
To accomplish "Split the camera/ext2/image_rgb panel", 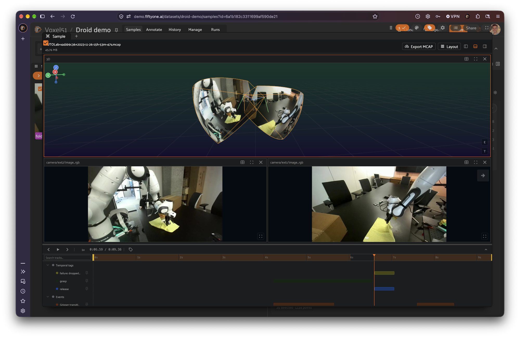I will (242, 162).
